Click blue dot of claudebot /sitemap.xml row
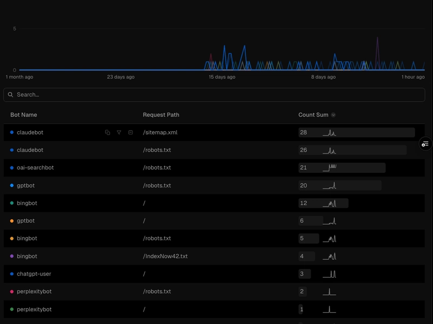This screenshot has width=433, height=324. [12, 132]
